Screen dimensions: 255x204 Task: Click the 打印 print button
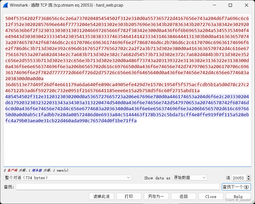[129, 196]
